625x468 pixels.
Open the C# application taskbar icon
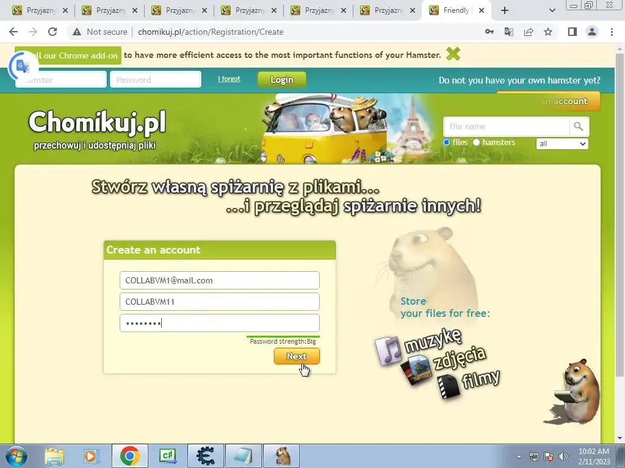click(x=168, y=456)
